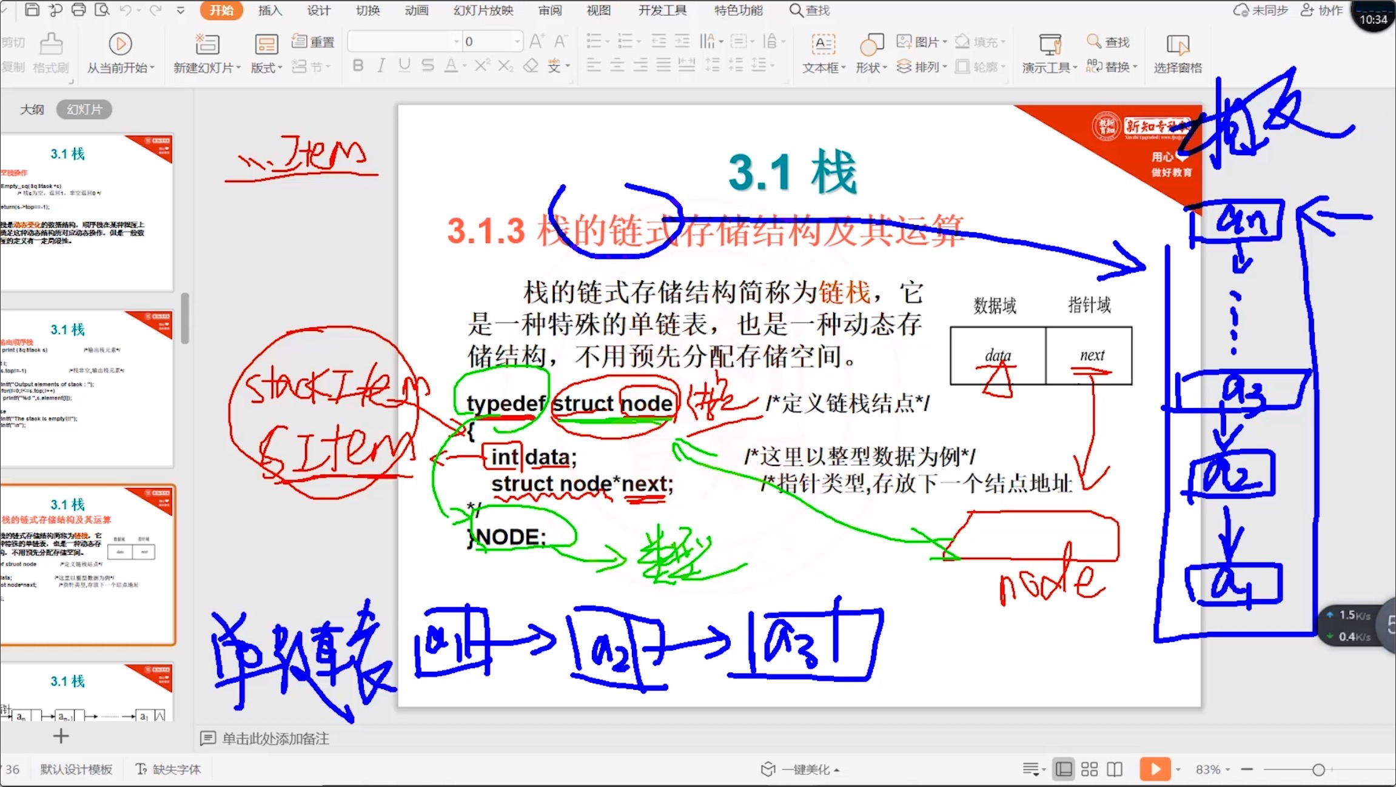Switch to Slide Sorter view icon
This screenshot has height=787, width=1396.
coord(1089,769)
